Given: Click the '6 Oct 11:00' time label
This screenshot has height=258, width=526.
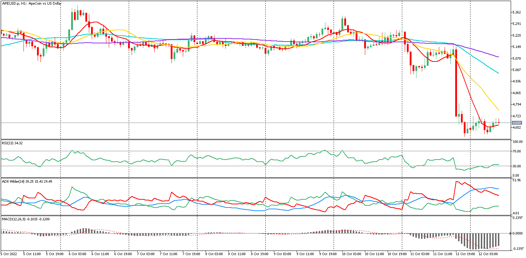Looking at the screenshot, I should click(x=100, y=254).
